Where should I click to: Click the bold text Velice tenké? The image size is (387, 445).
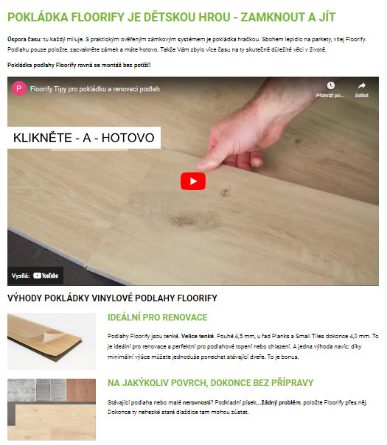198,336
